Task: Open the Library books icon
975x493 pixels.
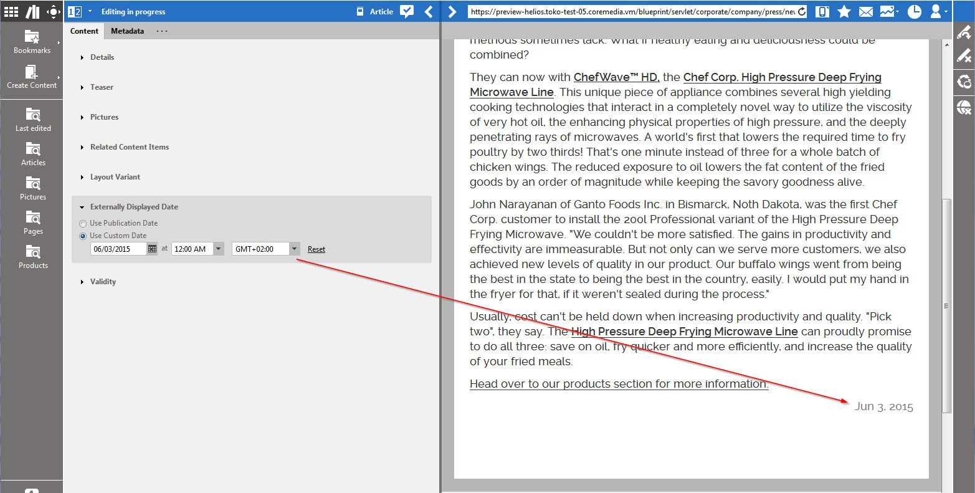Action: click(32, 11)
